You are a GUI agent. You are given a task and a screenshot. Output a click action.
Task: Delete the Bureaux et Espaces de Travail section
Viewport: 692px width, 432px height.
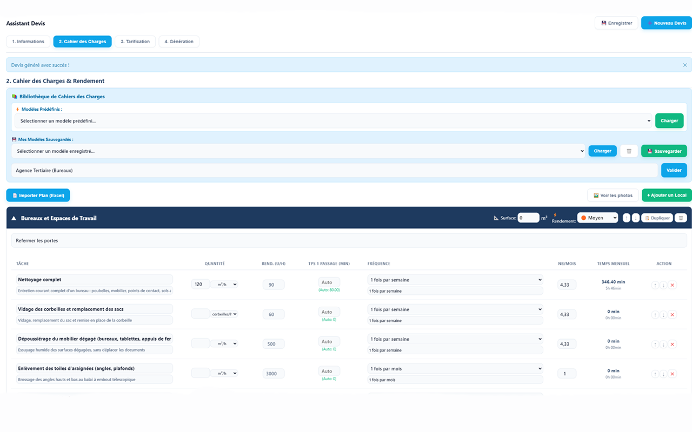click(x=681, y=218)
